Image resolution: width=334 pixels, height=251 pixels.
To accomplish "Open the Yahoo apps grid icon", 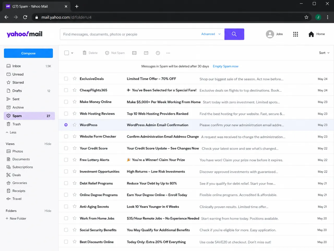I will tap(295, 34).
